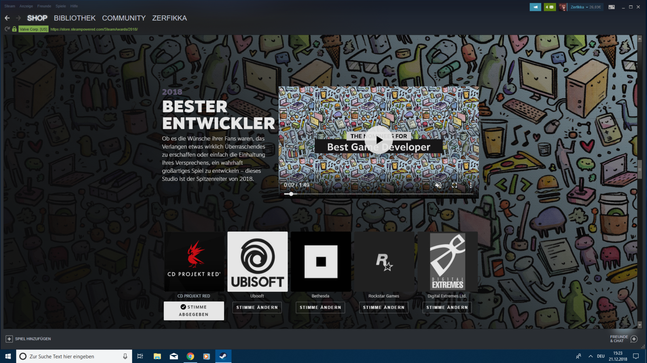The height and width of the screenshot is (363, 647).
Task: Click Stimme ändern under Rockstar Games
Action: pyautogui.click(x=384, y=307)
